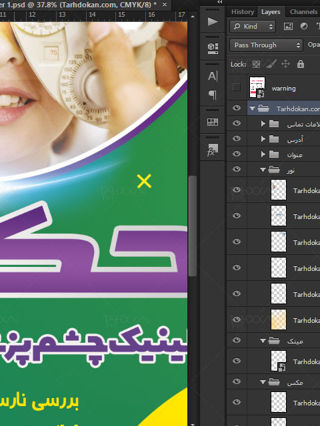Lock transparent pixels icon
This screenshot has height=426, width=320.
pos(256,64)
